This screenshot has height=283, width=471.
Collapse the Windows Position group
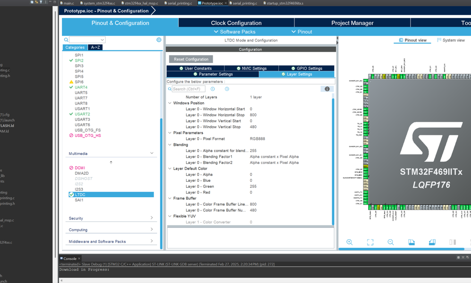170,103
